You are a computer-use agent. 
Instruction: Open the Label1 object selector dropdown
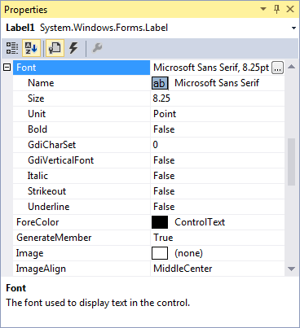click(293, 28)
